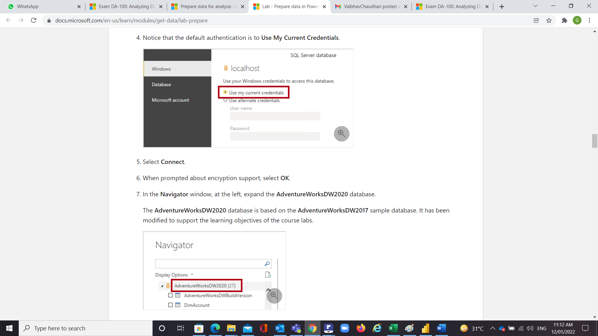The width and height of the screenshot is (598, 336).
Task: Open the Chrome extensions puzzle icon
Action: pos(564,21)
